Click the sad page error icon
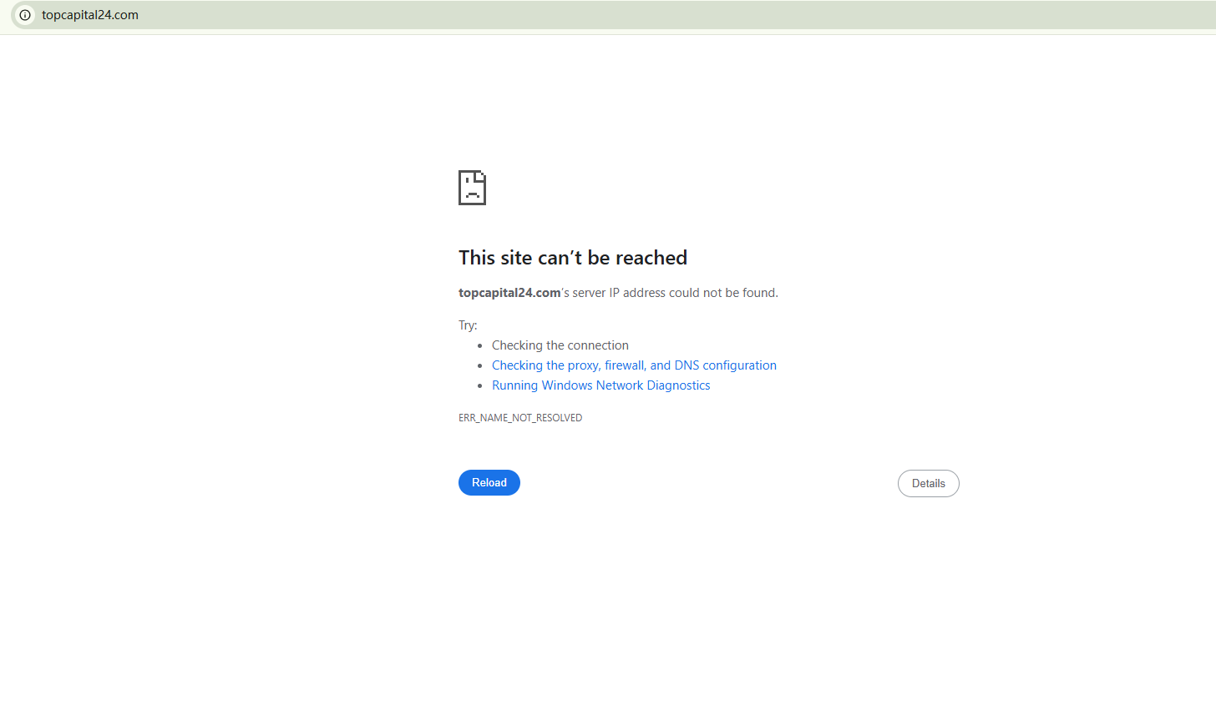1216x715 pixels. 472,188
